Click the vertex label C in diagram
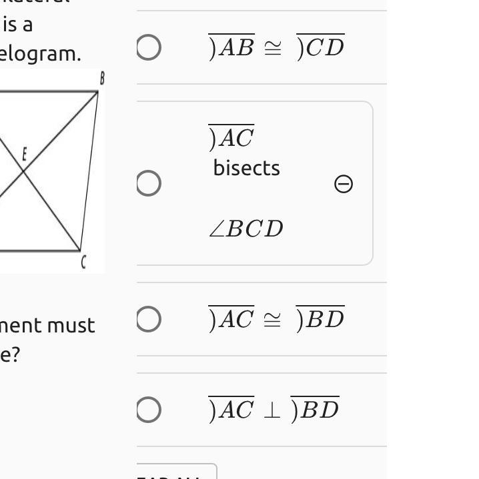The image size is (479, 479). (x=83, y=262)
